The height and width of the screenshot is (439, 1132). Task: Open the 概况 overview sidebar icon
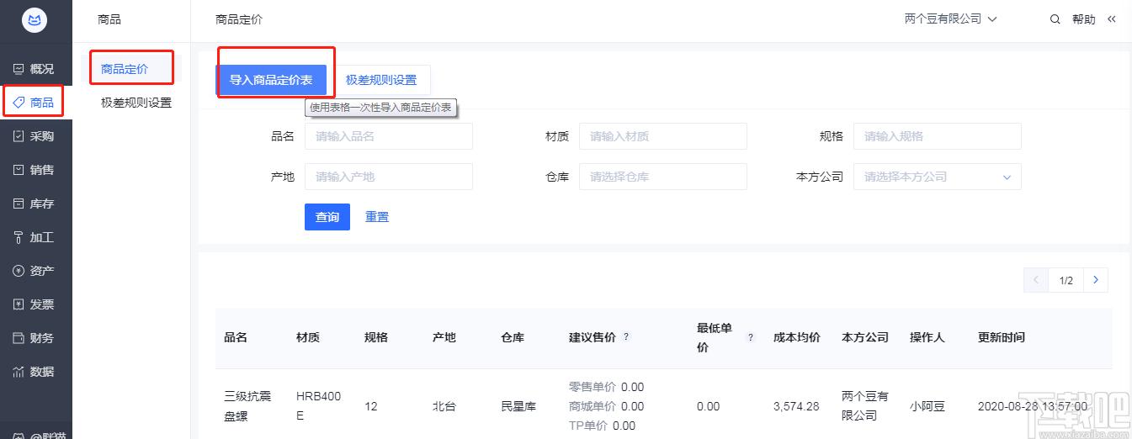click(x=19, y=69)
